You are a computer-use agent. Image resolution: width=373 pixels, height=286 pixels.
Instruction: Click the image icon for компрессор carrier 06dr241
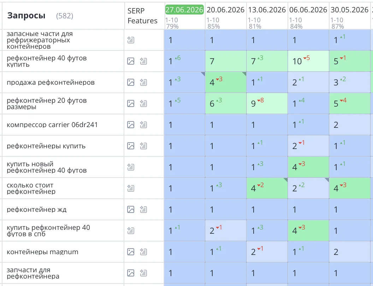coord(131,125)
